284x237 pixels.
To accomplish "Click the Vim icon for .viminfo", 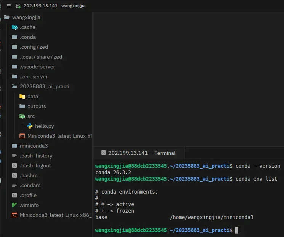I will point(14,205).
